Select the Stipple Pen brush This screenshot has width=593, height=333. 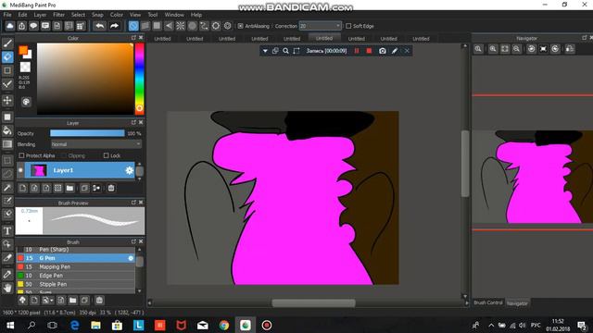pyautogui.click(x=76, y=284)
